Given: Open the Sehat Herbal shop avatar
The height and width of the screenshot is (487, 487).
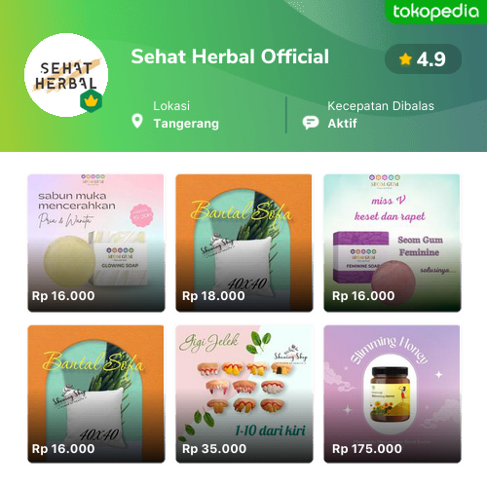Looking at the screenshot, I should [66, 75].
